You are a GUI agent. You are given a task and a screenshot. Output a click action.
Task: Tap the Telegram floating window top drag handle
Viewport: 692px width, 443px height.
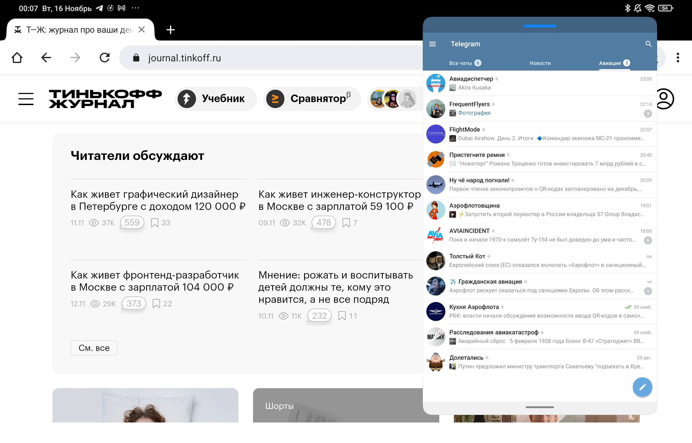pos(540,26)
